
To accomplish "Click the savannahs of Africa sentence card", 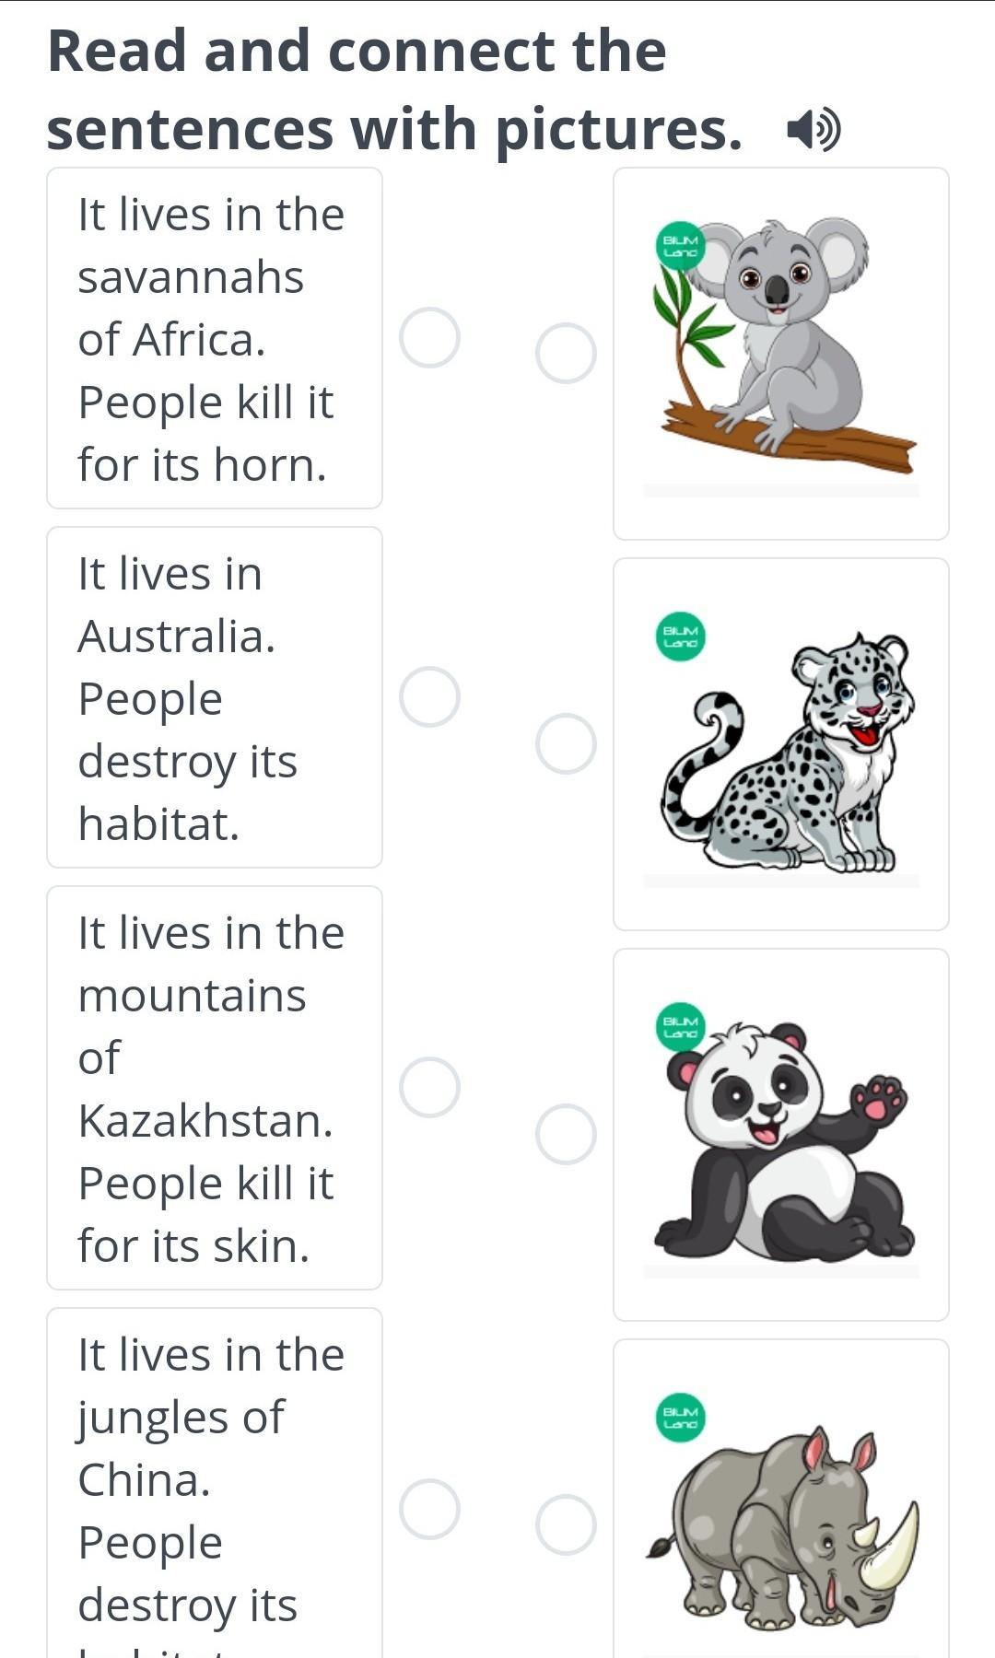I will pyautogui.click(x=215, y=338).
